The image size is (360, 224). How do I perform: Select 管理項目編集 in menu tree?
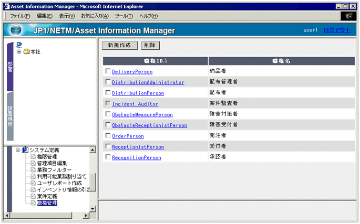coord(52,164)
